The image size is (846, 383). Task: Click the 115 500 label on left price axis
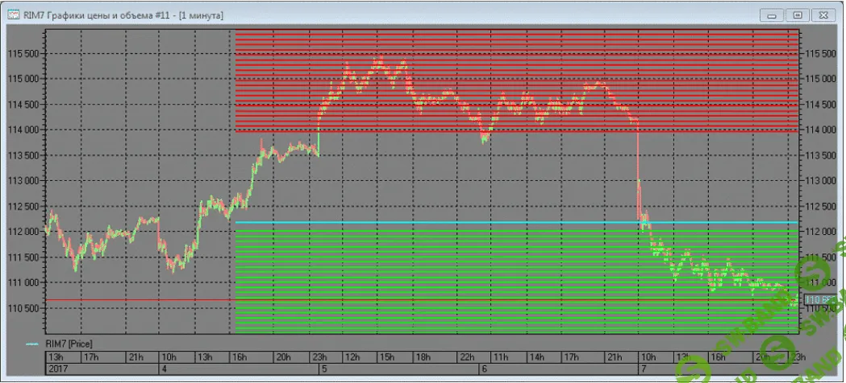23,53
